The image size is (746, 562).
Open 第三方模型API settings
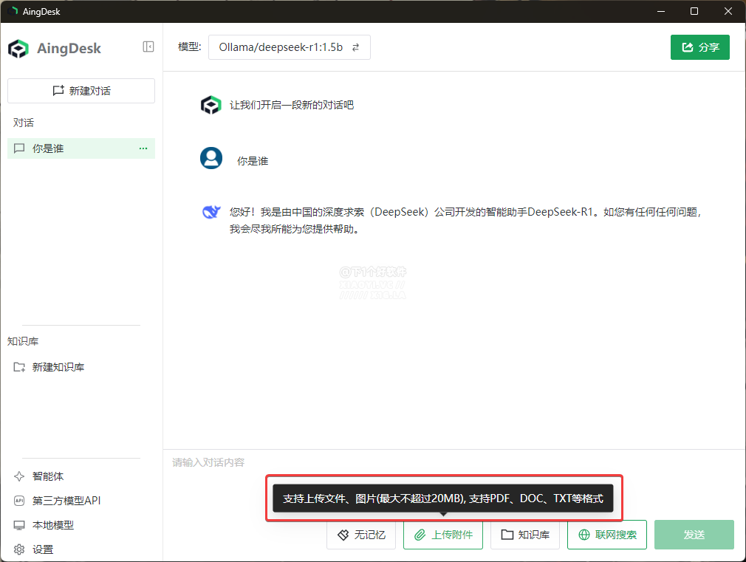[x=66, y=501]
